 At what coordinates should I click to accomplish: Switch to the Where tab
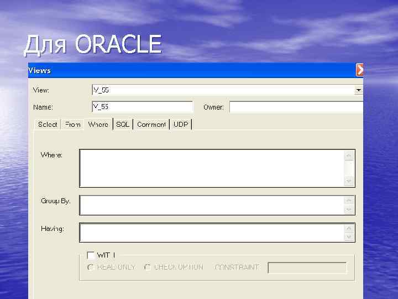coord(98,125)
